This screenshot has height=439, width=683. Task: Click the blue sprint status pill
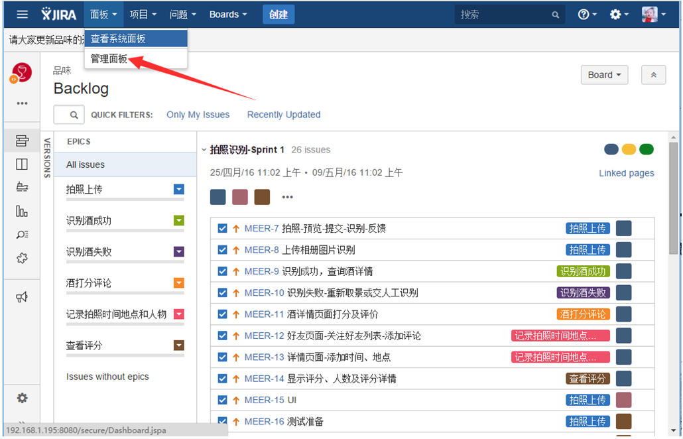point(611,149)
